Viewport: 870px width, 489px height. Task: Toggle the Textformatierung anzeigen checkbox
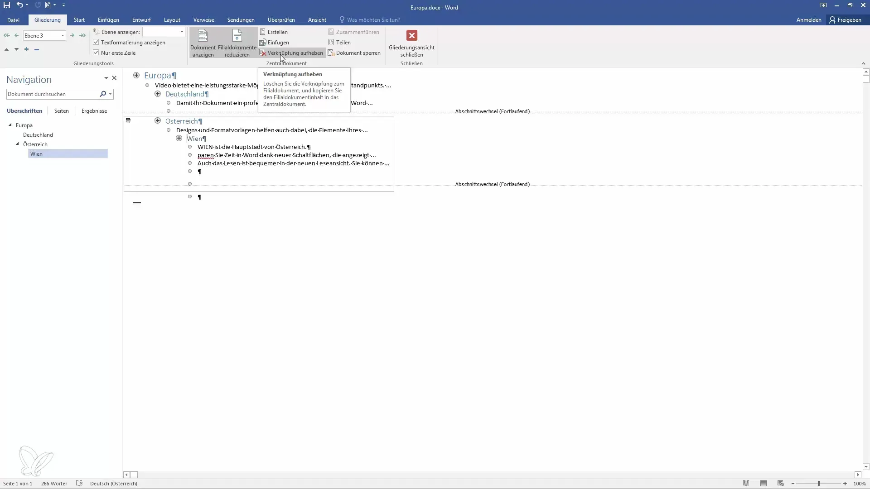coord(96,42)
